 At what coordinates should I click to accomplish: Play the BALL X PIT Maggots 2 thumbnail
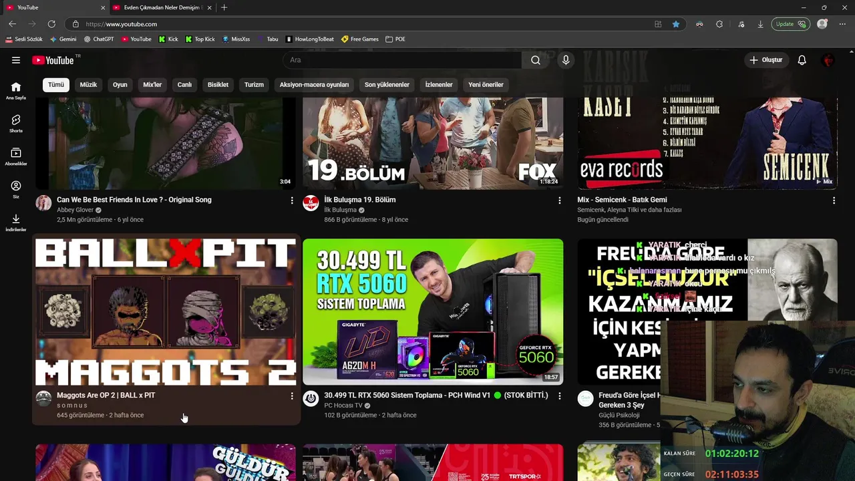(x=166, y=312)
